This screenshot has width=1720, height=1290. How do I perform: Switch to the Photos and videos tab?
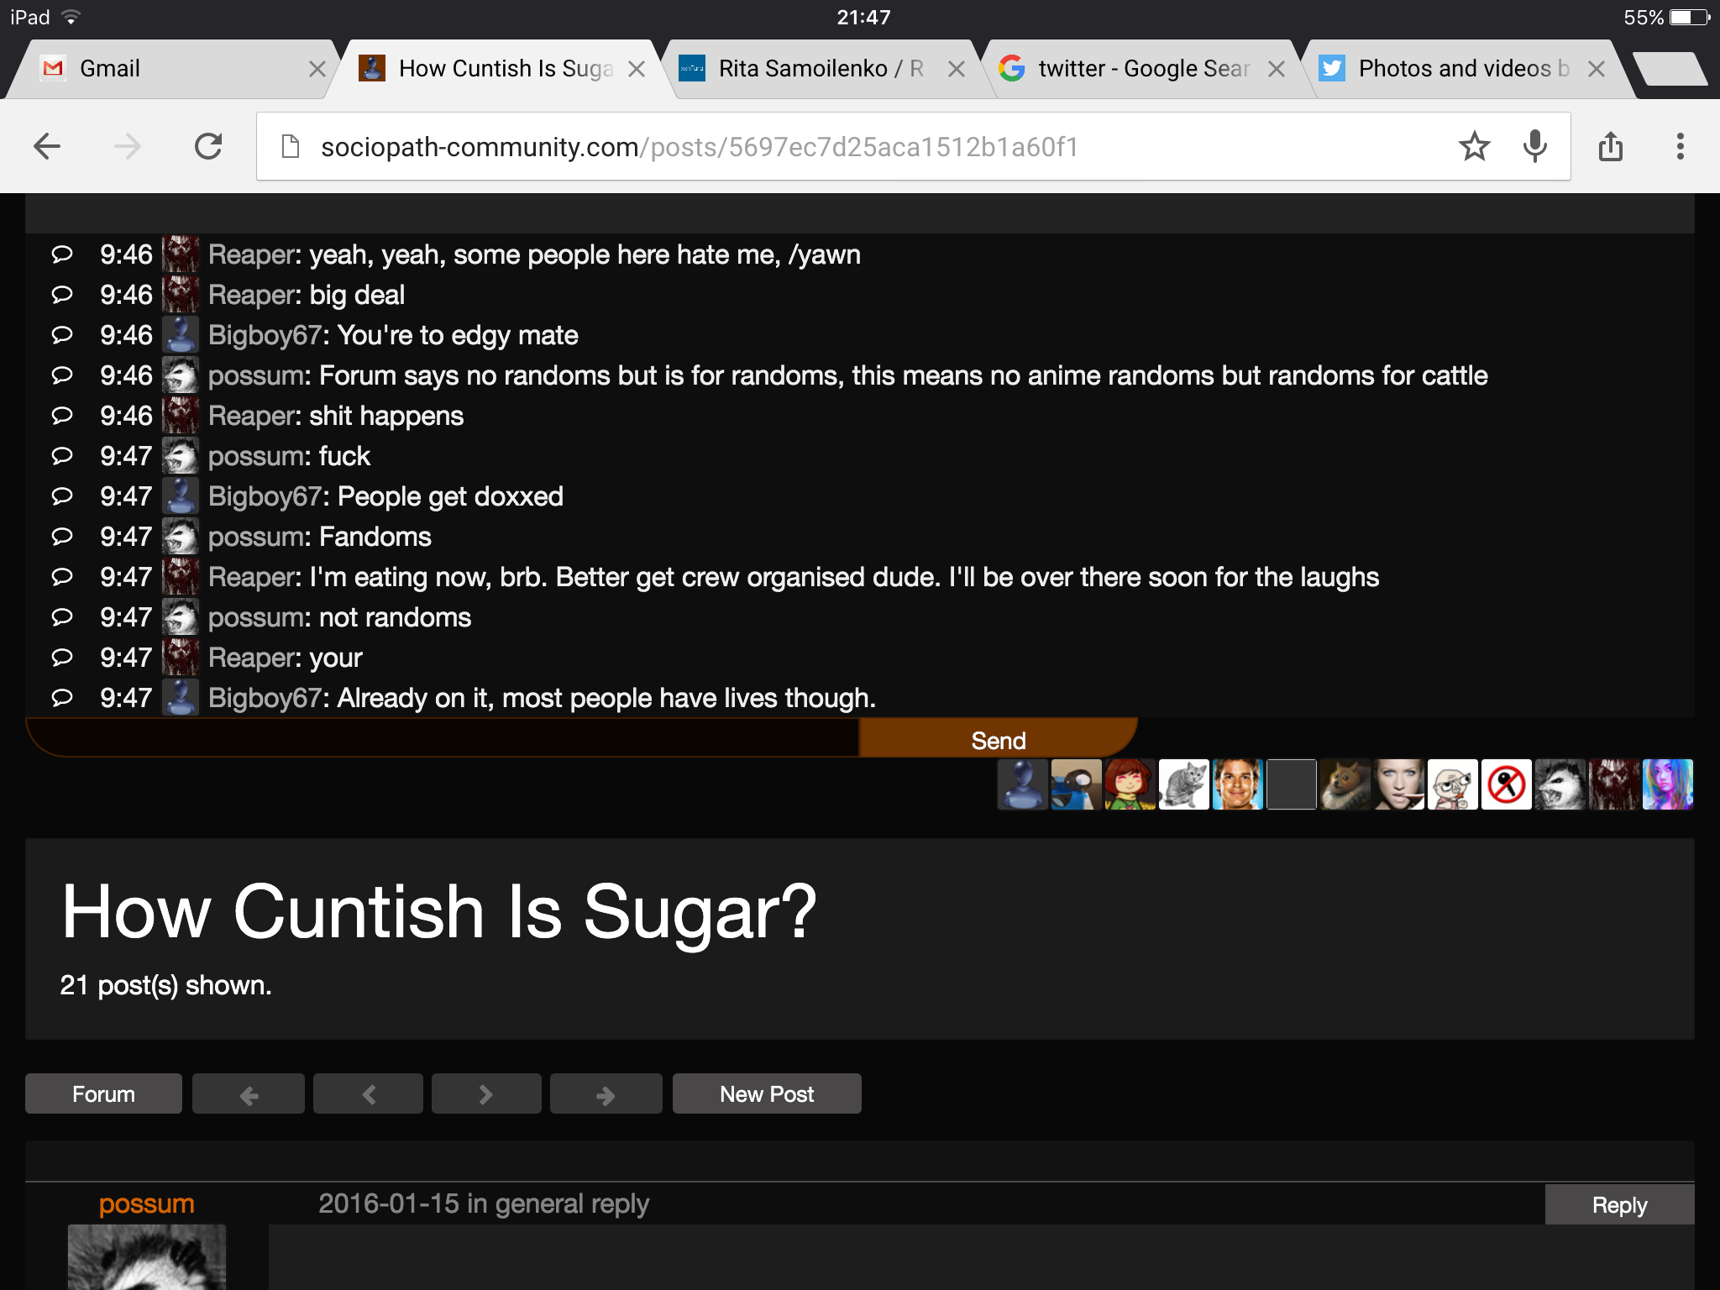[1463, 69]
